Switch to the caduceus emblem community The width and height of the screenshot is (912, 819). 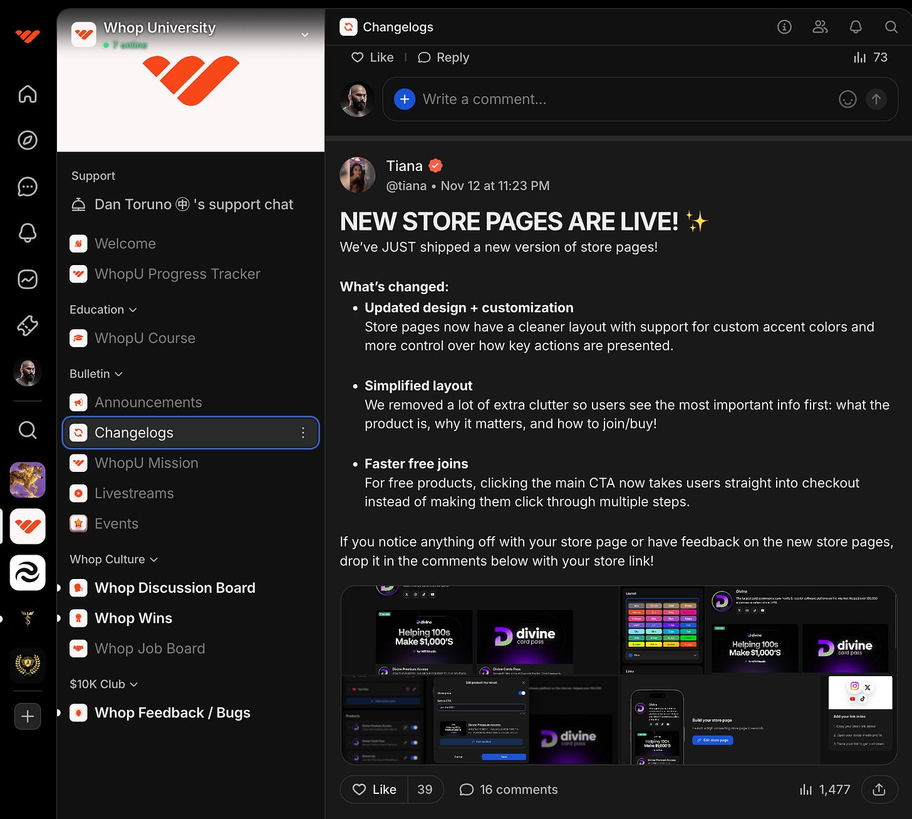tap(28, 618)
